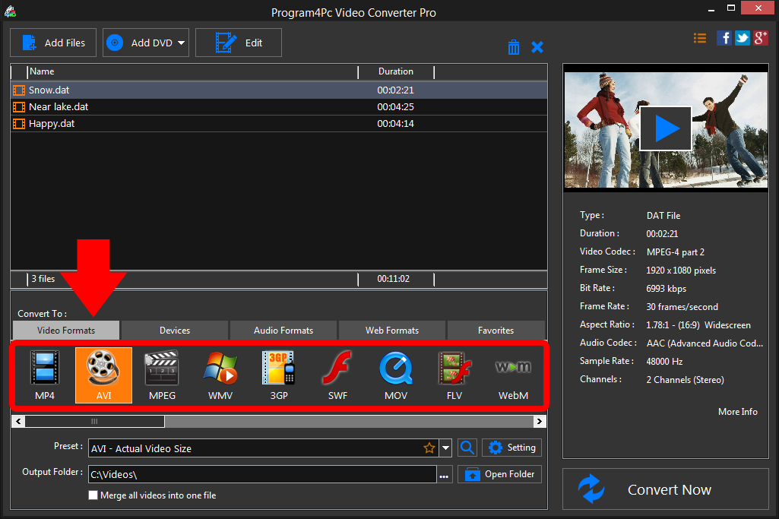Viewport: 779px width, 519px height.
Task: Open the Facebook share icon
Action: [724, 38]
